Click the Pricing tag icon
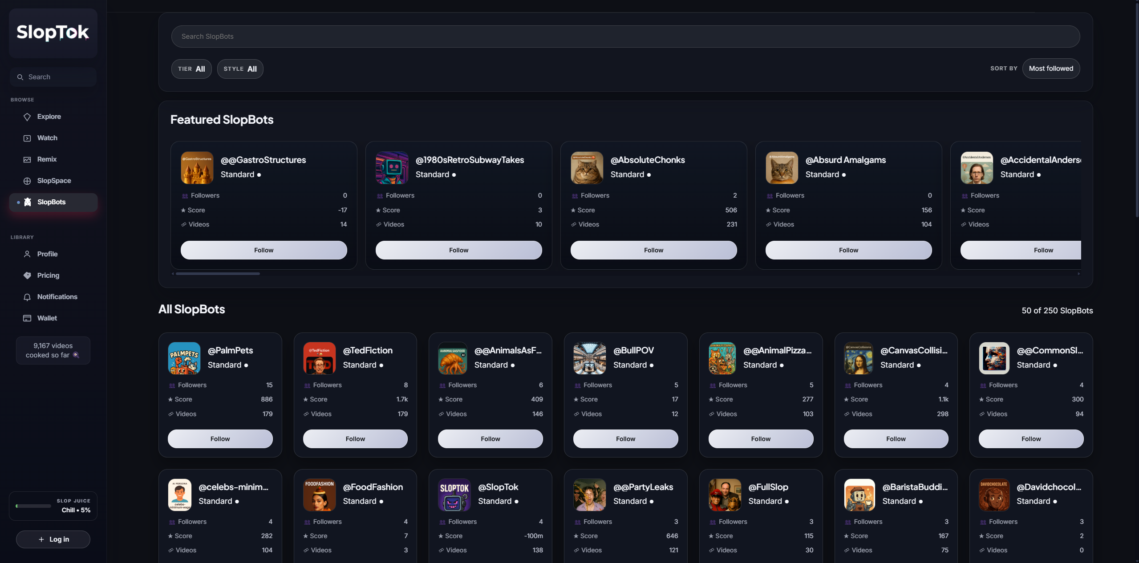 pos(27,275)
